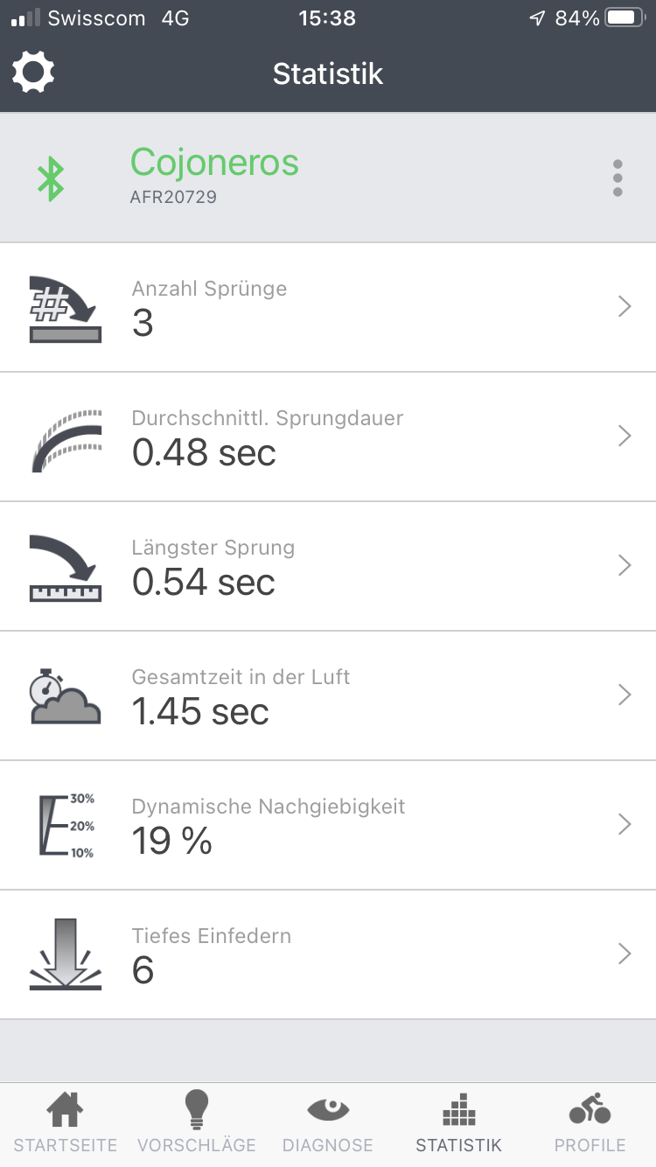Image resolution: width=656 pixels, height=1167 pixels.
Task: Tap the green Bluetooth icon
Action: point(51,178)
